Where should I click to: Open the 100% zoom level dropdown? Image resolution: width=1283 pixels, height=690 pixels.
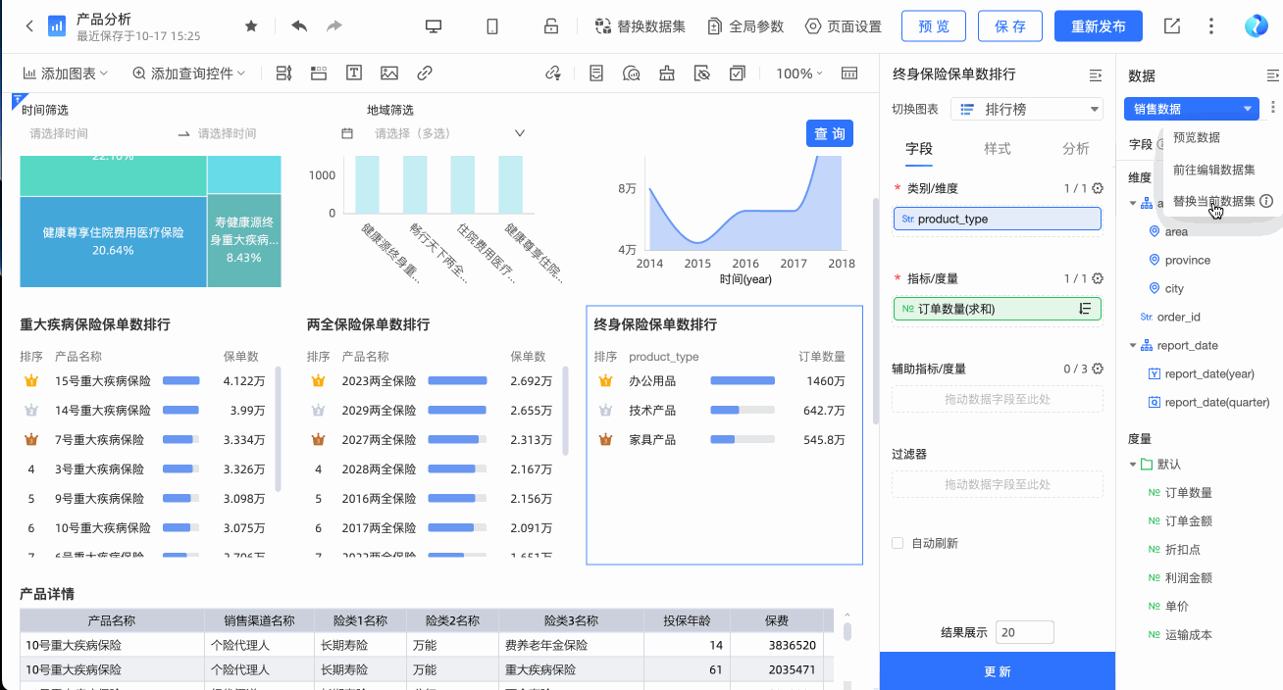tap(798, 74)
